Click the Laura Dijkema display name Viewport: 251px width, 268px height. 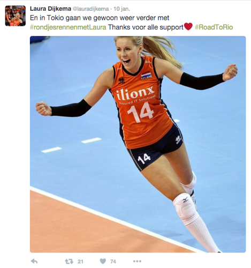point(50,9)
